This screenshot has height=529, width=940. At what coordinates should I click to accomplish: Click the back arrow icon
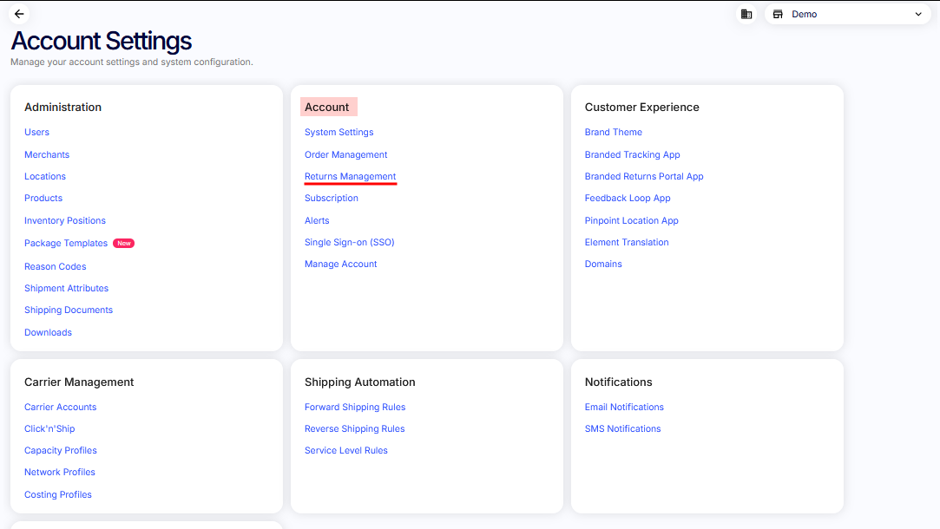click(x=19, y=14)
